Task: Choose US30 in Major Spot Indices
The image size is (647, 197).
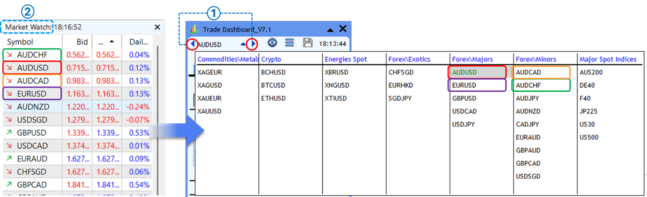Action: pos(587,125)
